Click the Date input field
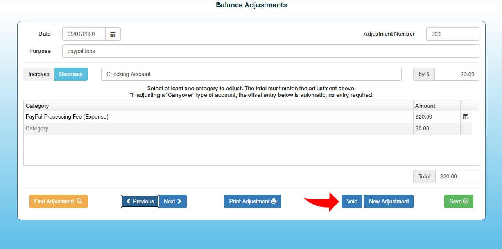502x249 pixels. pos(84,34)
